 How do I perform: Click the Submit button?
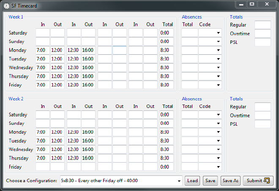click(x=258, y=180)
